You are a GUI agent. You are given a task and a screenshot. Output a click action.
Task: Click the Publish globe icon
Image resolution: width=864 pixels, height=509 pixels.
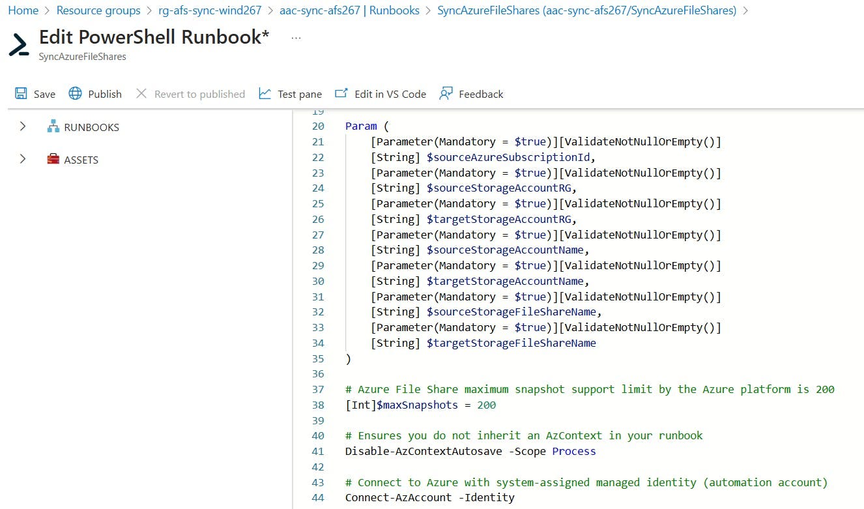(x=76, y=93)
